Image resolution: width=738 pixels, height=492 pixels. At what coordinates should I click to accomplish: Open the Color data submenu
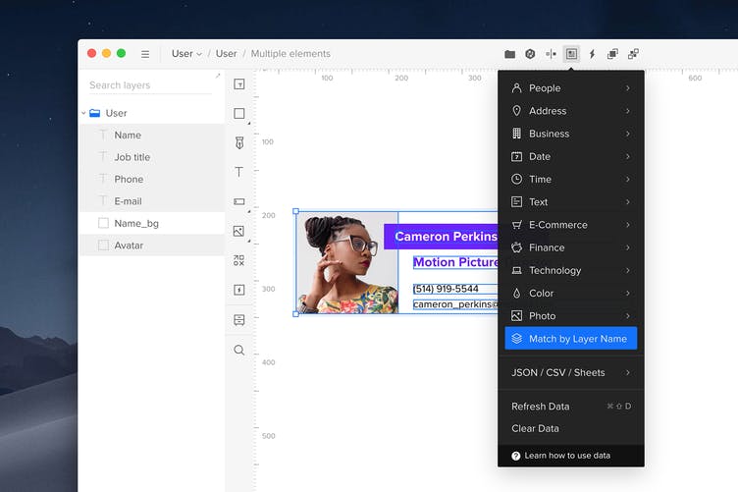click(x=571, y=293)
